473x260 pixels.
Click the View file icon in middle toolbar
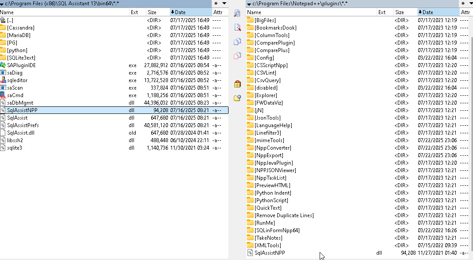237,13
